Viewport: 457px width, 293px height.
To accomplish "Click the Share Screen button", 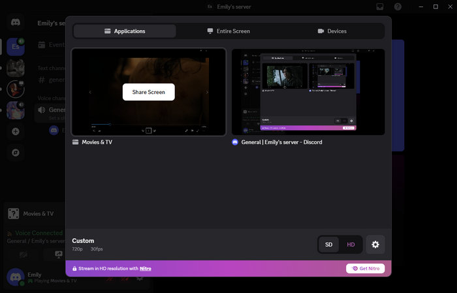I will [x=149, y=92].
